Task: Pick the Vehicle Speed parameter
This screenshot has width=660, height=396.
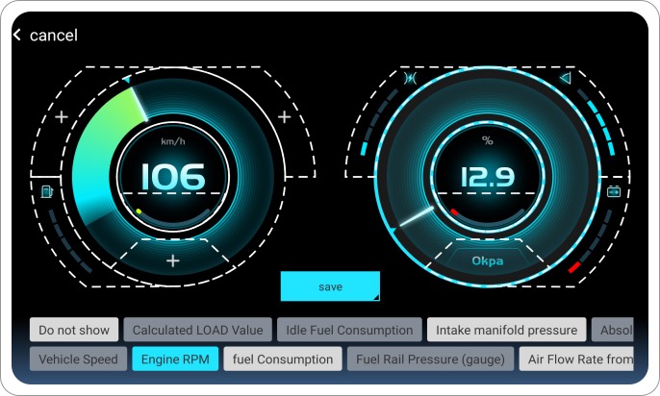Action: tap(79, 359)
